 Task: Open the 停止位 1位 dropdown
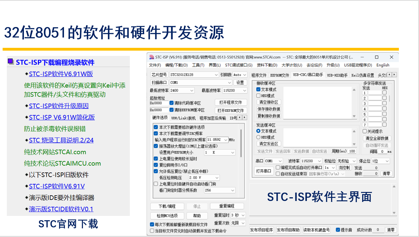tap(387, 161)
